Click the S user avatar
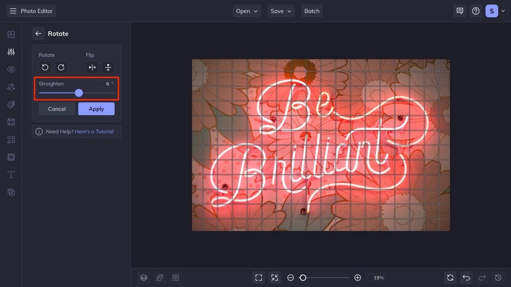Viewport: 511px width, 287px height. (x=492, y=11)
